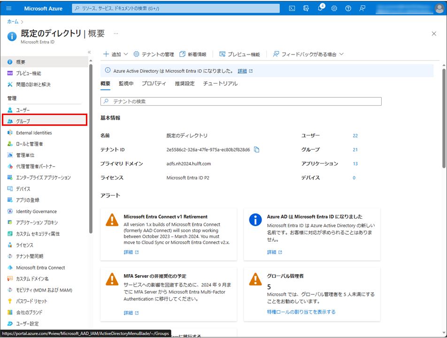The width and height of the screenshot is (447, 338).
Task: Open the hamburger portal menu
Action: click(x=9, y=8)
